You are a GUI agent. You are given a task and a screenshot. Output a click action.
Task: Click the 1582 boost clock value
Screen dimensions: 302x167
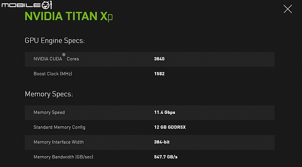(159, 74)
